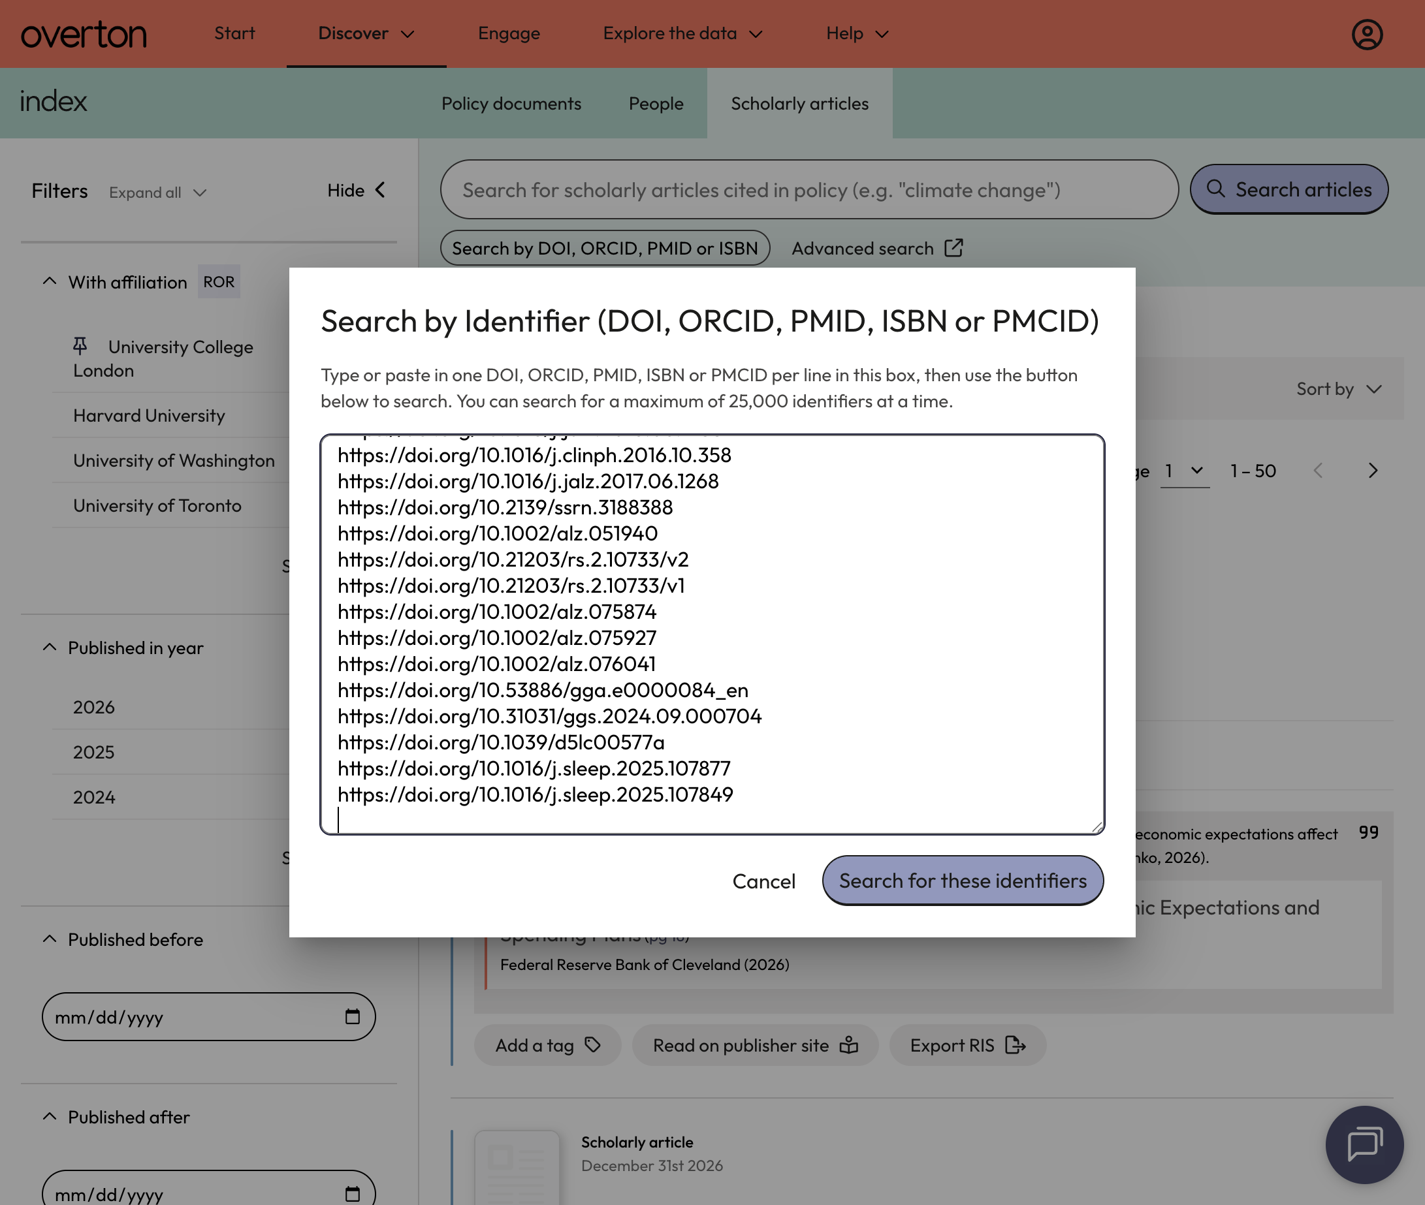The image size is (1425, 1205).
Task: Click the scholarly article thumbnail
Action: coord(517,1166)
